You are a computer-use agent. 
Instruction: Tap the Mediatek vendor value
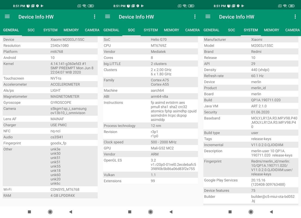158,52
